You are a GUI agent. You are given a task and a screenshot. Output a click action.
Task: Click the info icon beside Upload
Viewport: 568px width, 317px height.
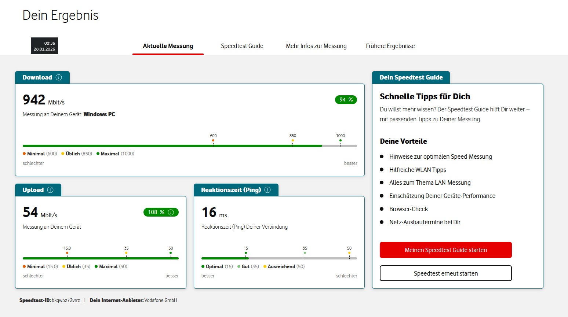pos(50,190)
